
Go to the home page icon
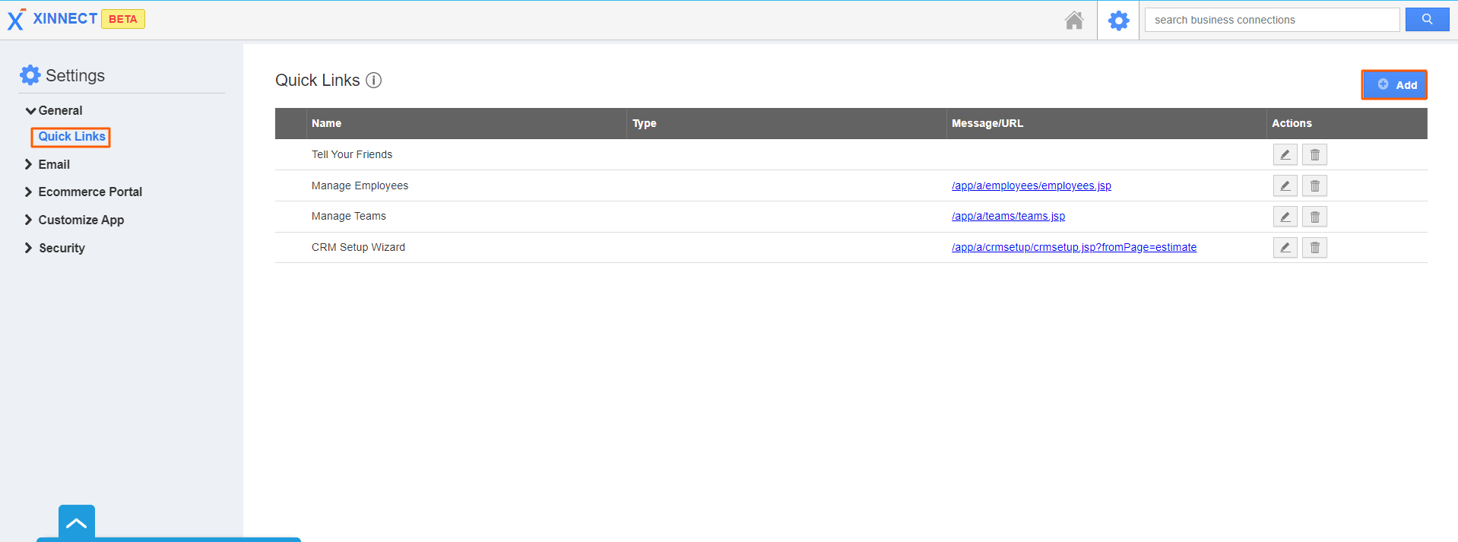[x=1074, y=20]
